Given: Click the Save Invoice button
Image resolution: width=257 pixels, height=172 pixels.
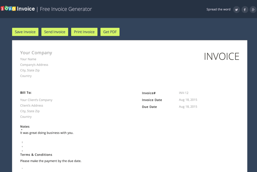Looking at the screenshot, I should pos(25,32).
